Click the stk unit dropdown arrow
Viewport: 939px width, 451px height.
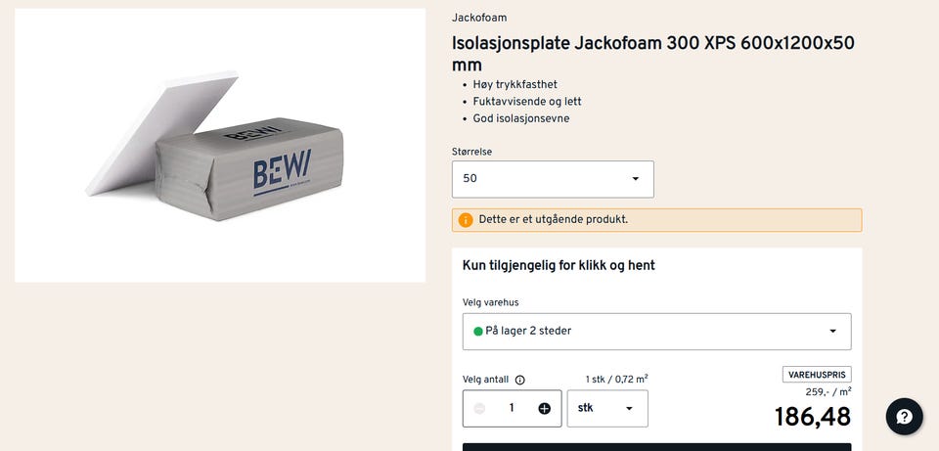tap(629, 409)
